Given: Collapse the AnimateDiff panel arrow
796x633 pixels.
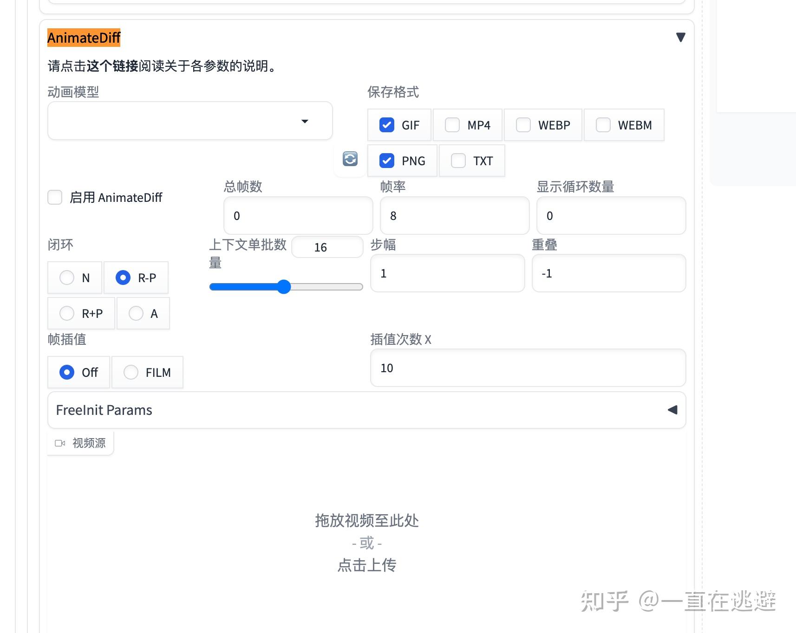Looking at the screenshot, I should [681, 37].
